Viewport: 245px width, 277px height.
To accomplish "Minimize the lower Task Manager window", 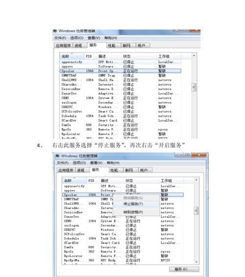I will (x=179, y=155).
